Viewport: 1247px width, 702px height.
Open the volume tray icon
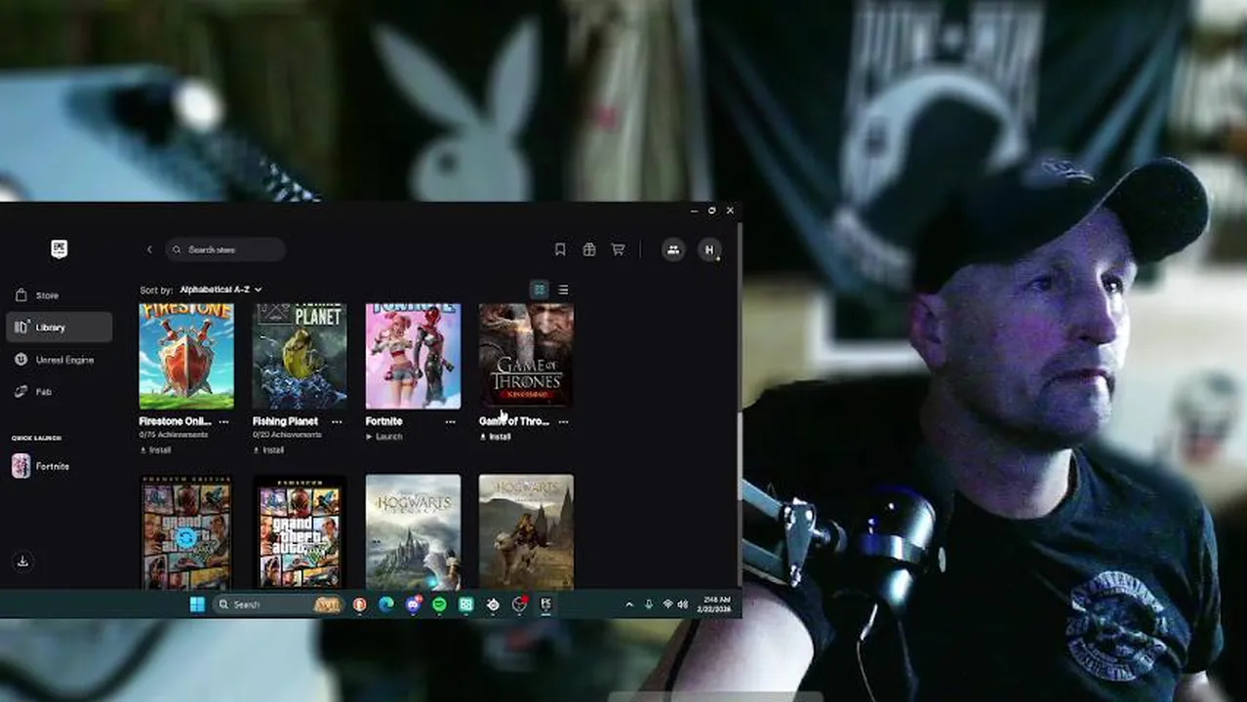[x=682, y=604]
